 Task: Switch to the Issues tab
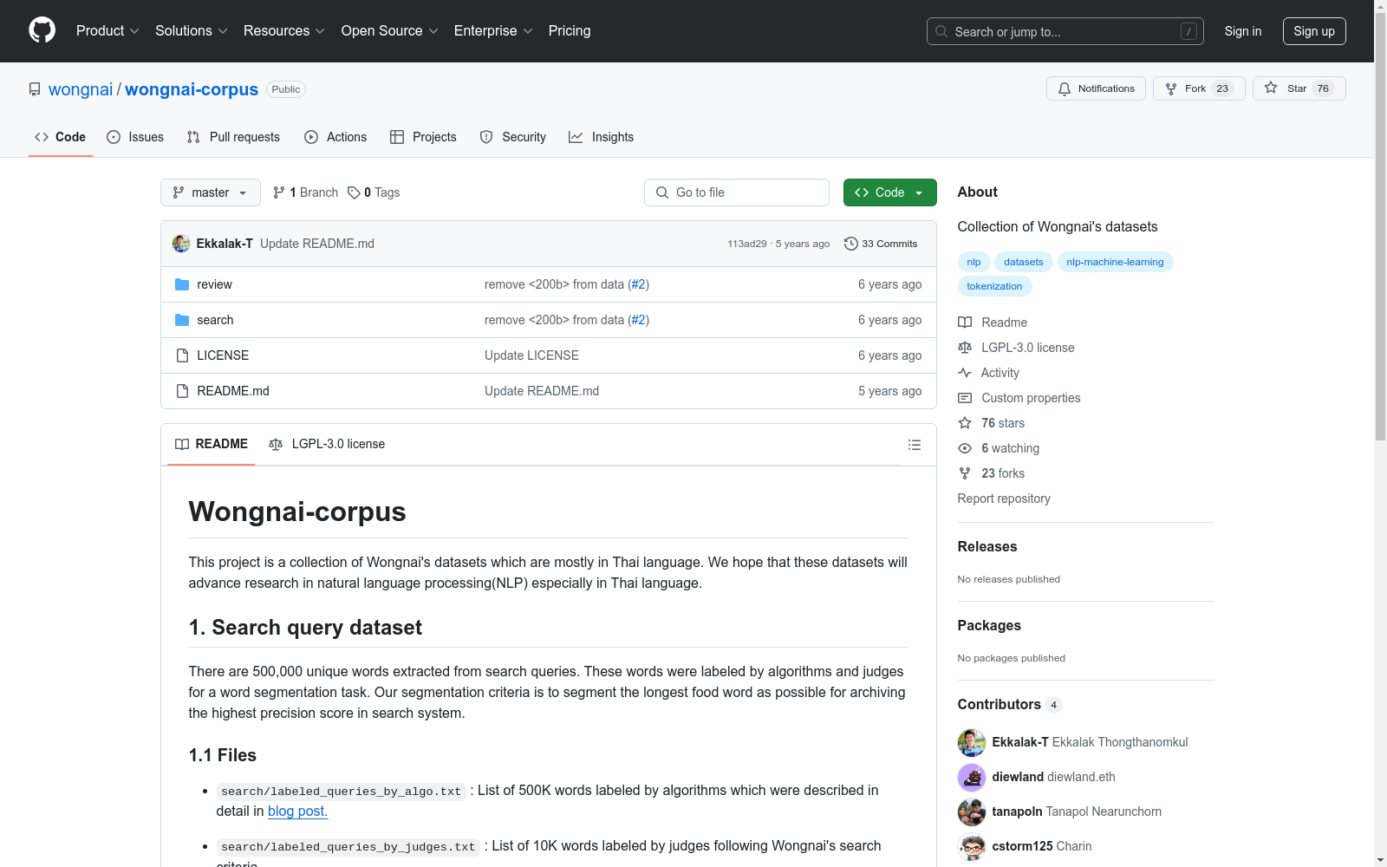[135, 137]
